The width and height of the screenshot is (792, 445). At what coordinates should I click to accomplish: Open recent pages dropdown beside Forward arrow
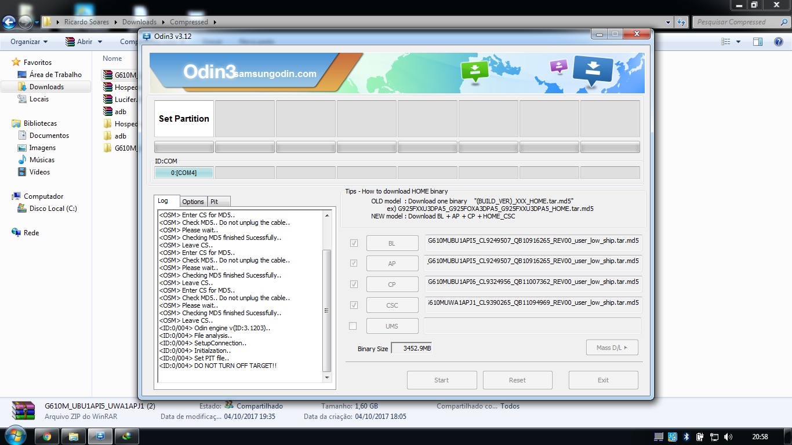[37, 23]
